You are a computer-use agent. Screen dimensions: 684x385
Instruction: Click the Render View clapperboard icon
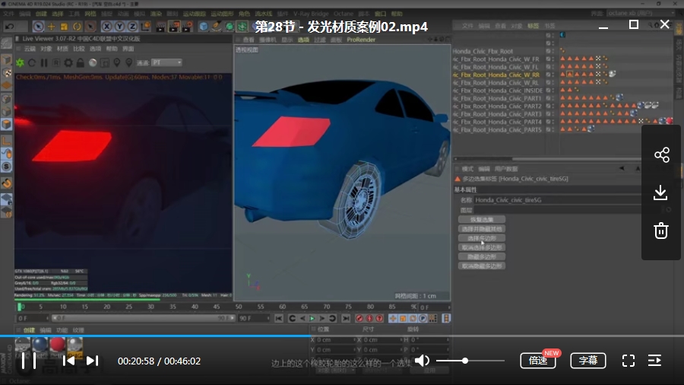pos(160,27)
